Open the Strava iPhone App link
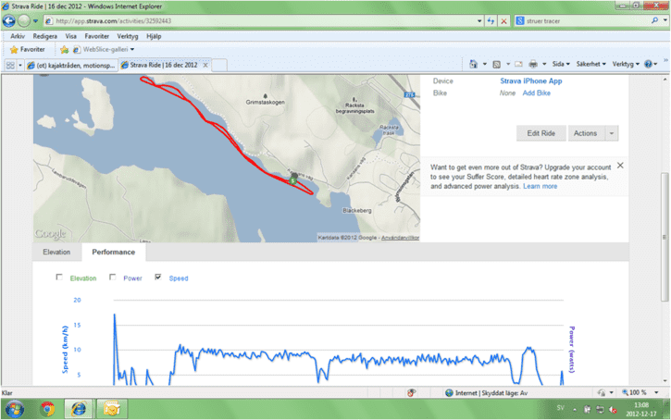 (x=531, y=80)
